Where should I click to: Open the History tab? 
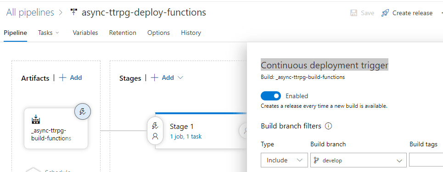coord(191,33)
